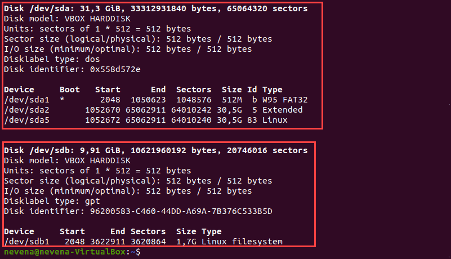The height and width of the screenshot is (259, 451).
Task: Click 'Disklabel type: dos' line
Action: tap(52, 59)
